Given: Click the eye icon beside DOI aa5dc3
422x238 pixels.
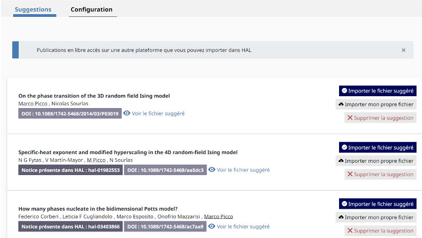Looking at the screenshot, I should [212, 170].
